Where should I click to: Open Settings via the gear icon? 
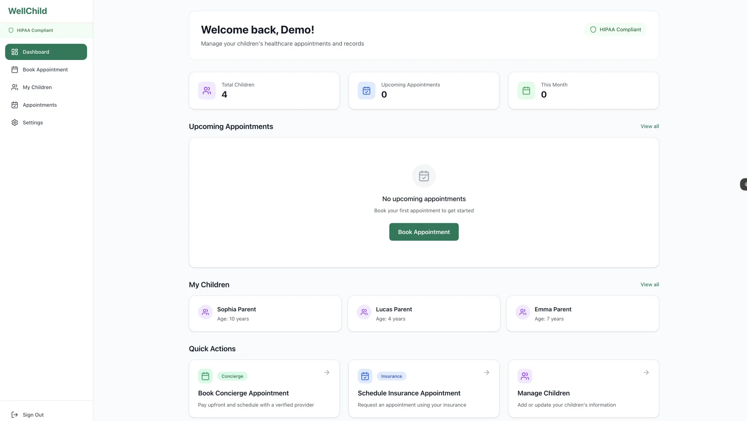point(14,122)
